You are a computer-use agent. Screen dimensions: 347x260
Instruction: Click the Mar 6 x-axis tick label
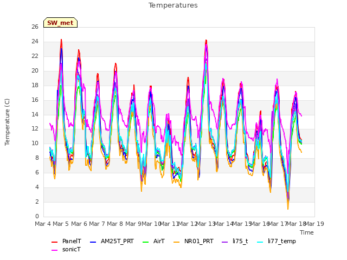tap(79, 224)
